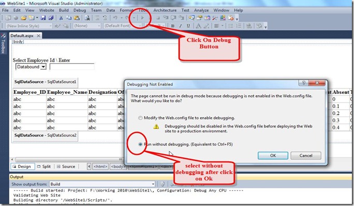Click the dialog's Help question-mark icon

tap(304, 83)
